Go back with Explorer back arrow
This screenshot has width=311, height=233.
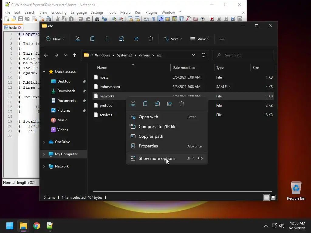(x=46, y=55)
